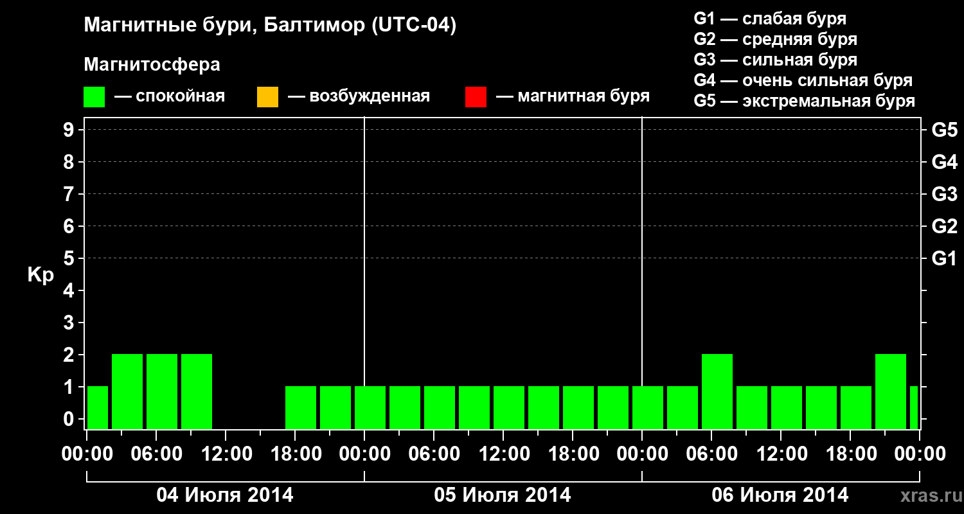The image size is (964, 514).
Task: Click the — спокойная legend label
Action: [170, 96]
